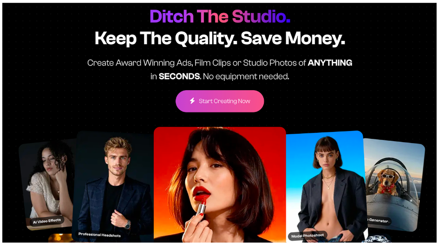Open the dog pilot Generator card
The height and width of the screenshot is (243, 438).
(394, 185)
